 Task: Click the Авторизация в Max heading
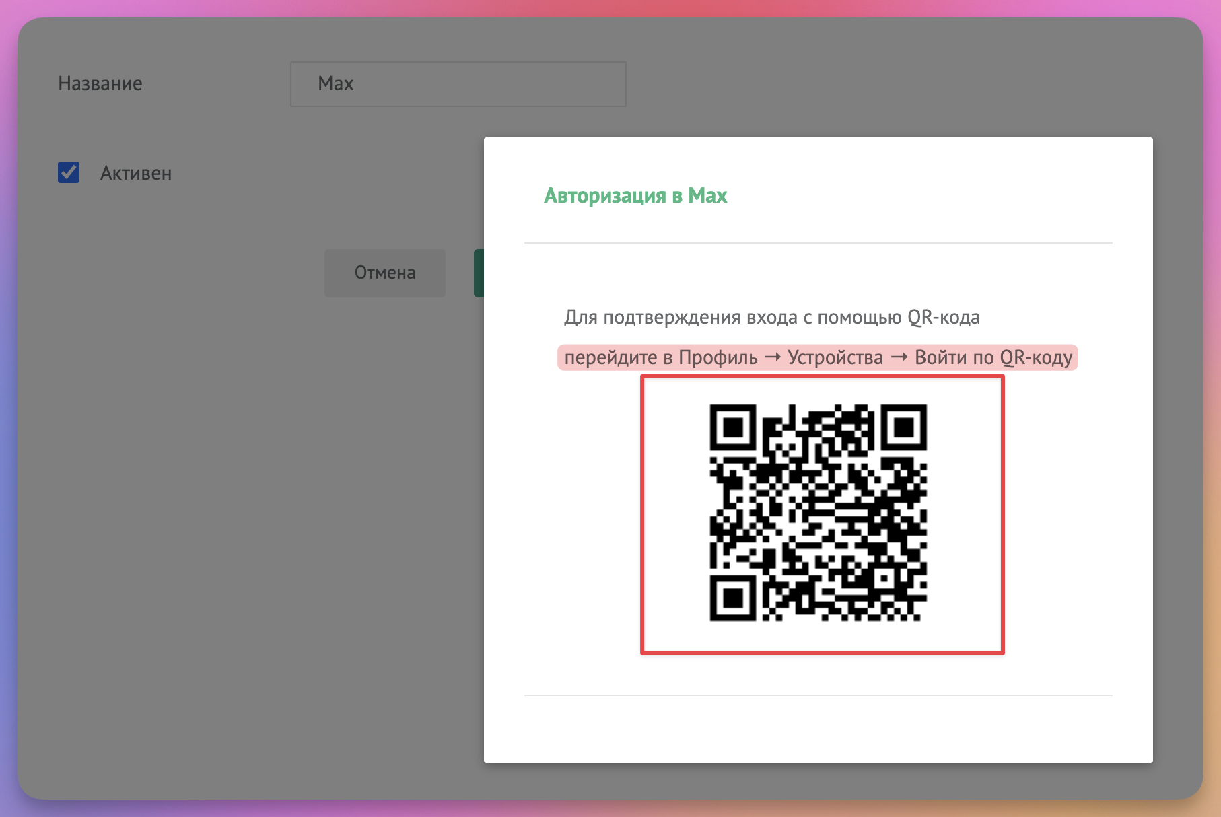click(x=635, y=196)
